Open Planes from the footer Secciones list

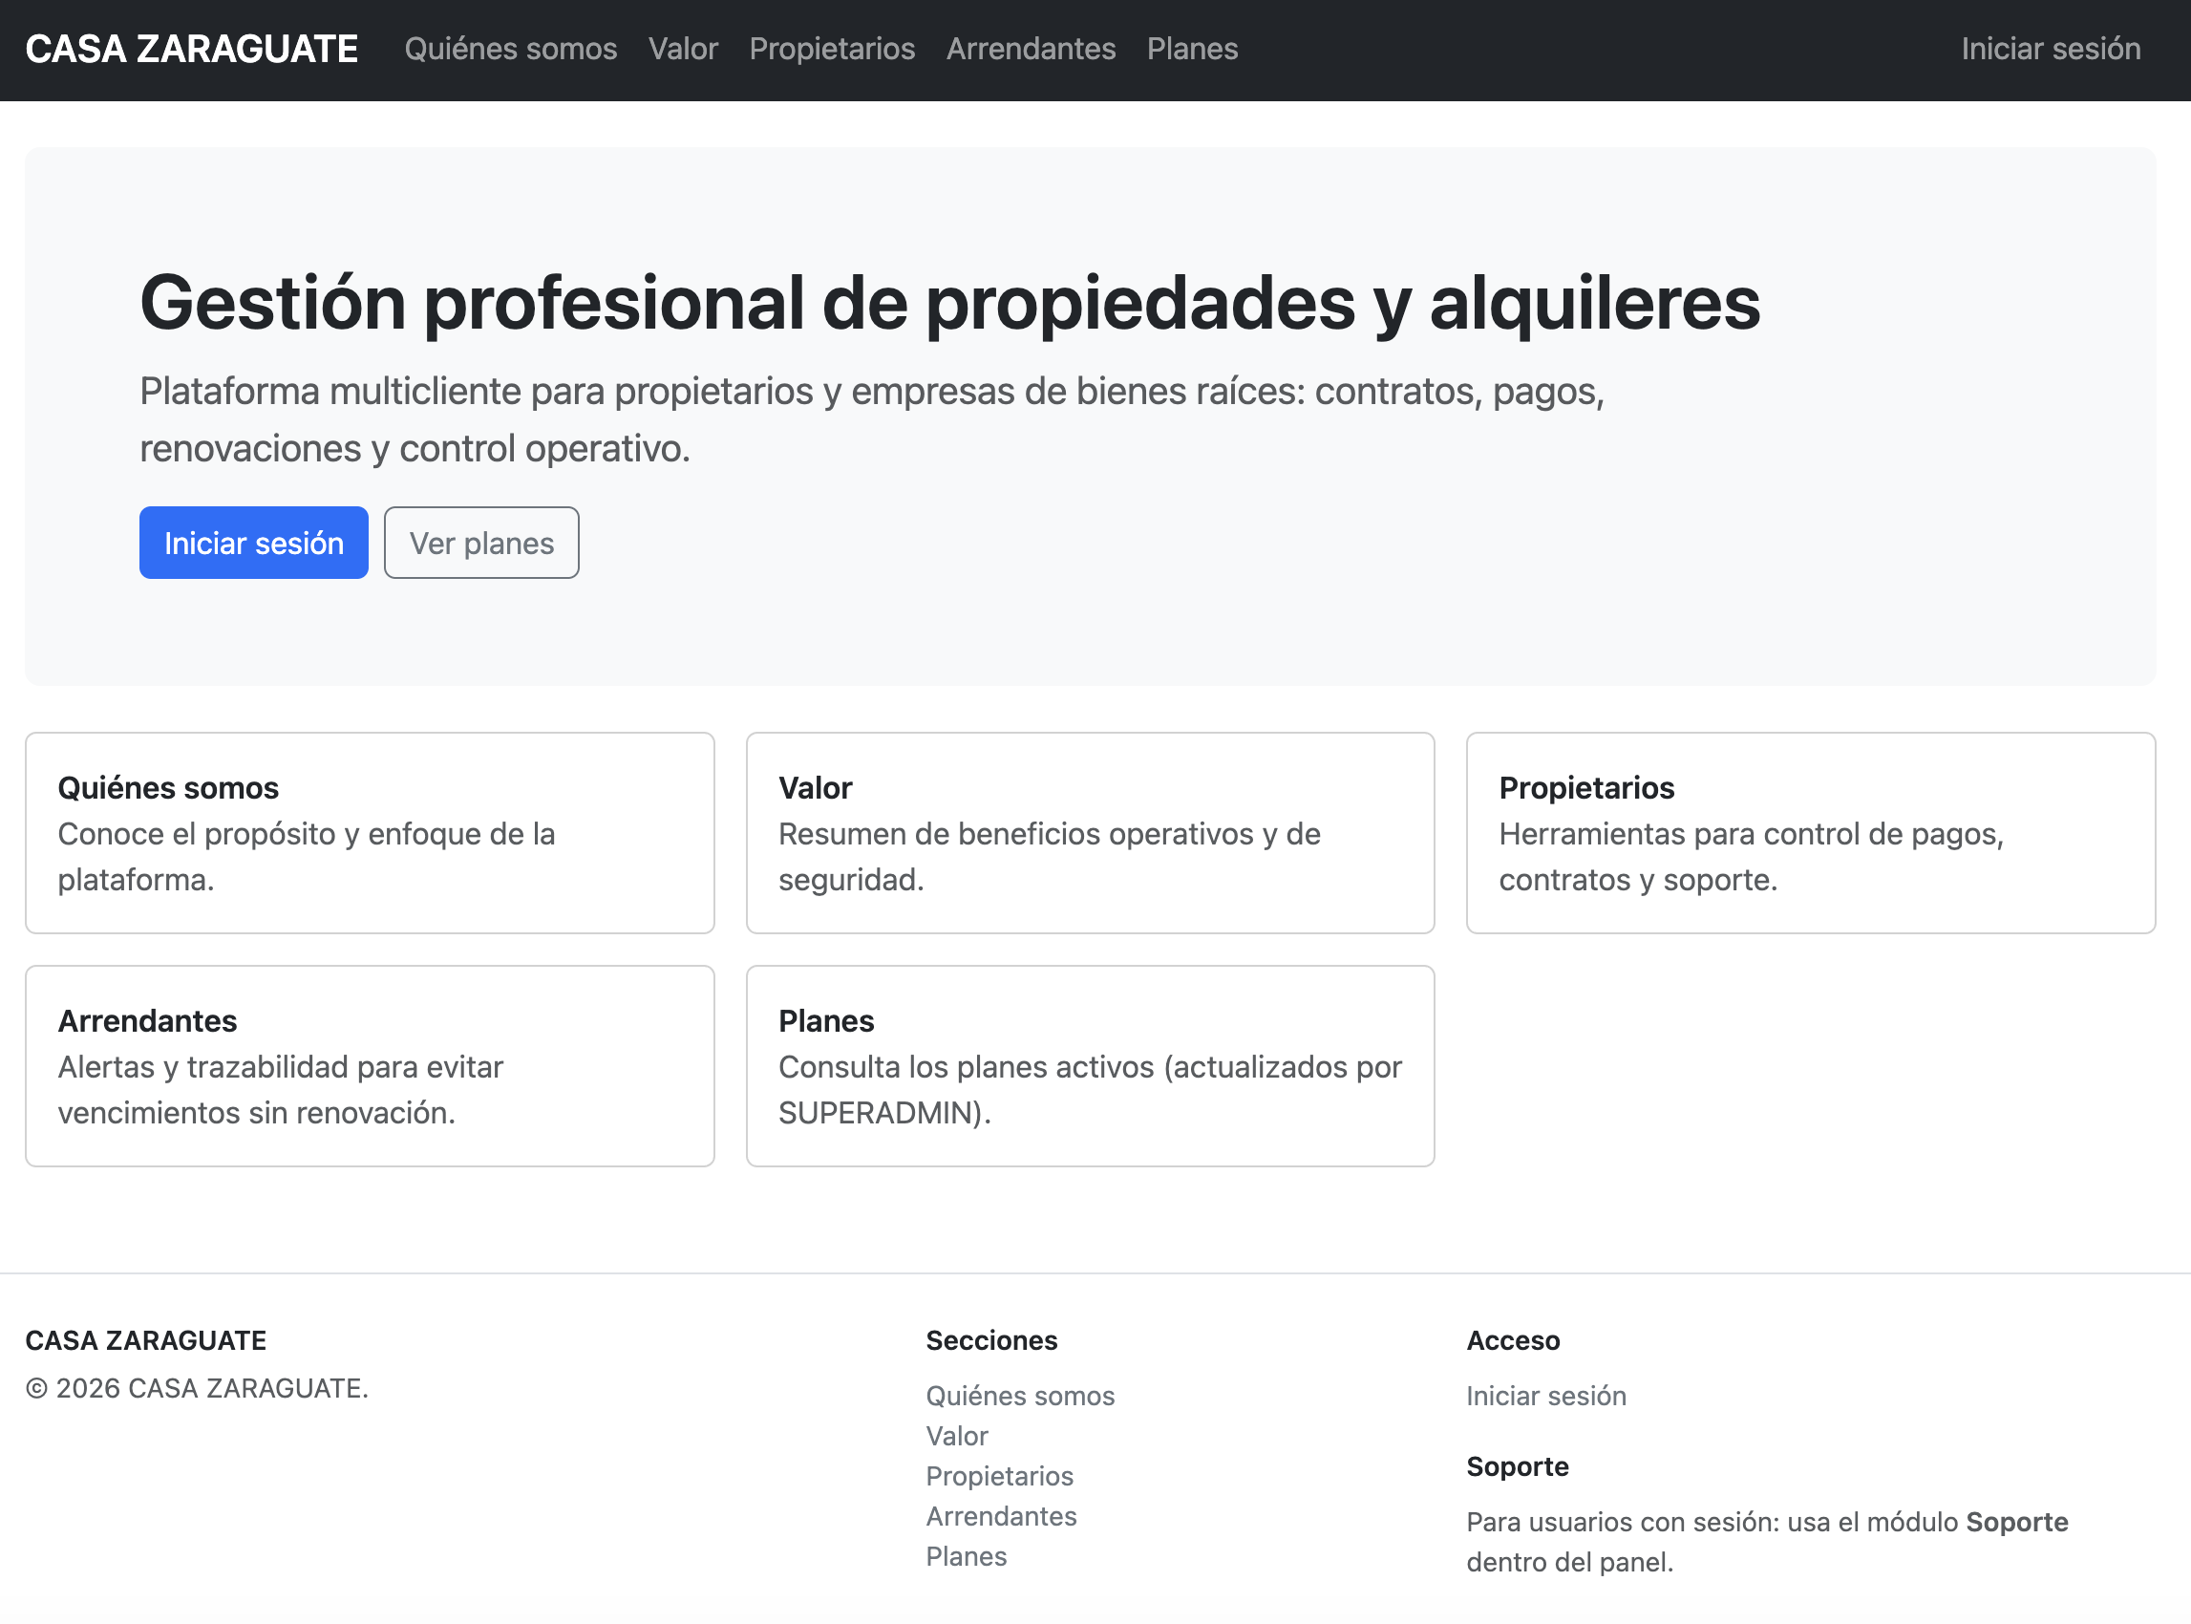966,1556
